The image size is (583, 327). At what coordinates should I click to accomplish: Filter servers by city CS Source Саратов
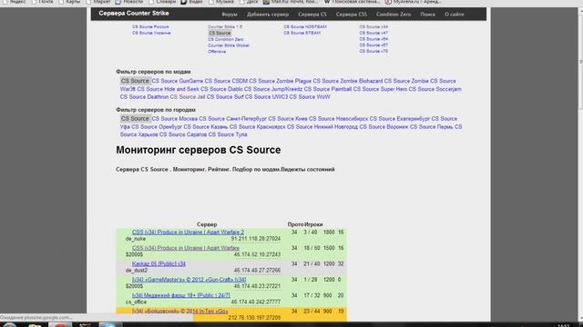pyautogui.click(x=183, y=135)
